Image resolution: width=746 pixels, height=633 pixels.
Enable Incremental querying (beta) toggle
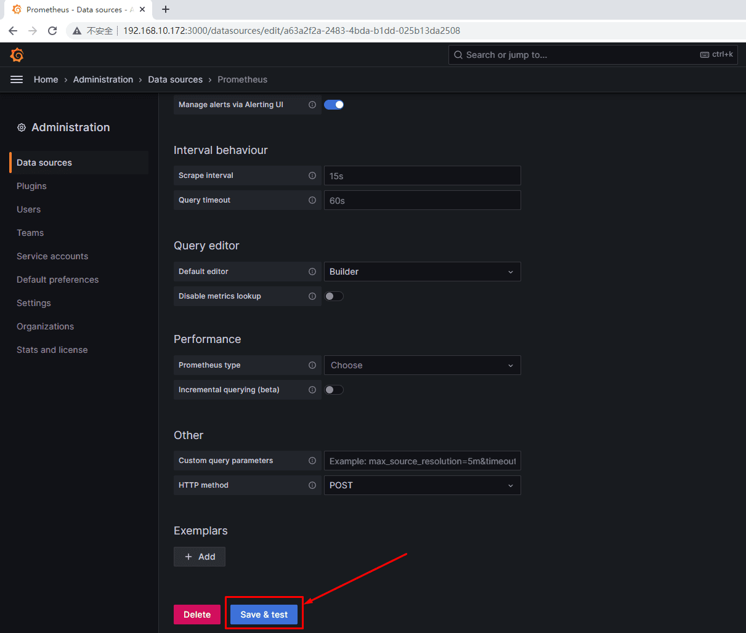tap(334, 390)
